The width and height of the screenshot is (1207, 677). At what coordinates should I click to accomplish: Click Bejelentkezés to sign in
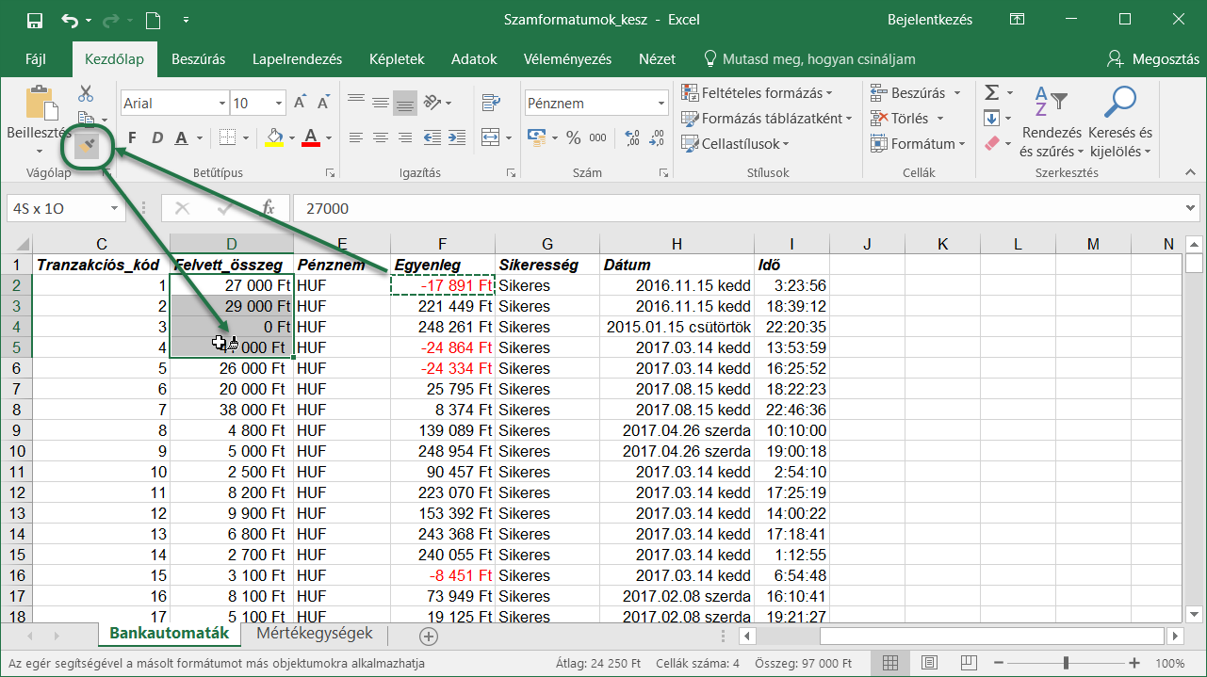929,20
